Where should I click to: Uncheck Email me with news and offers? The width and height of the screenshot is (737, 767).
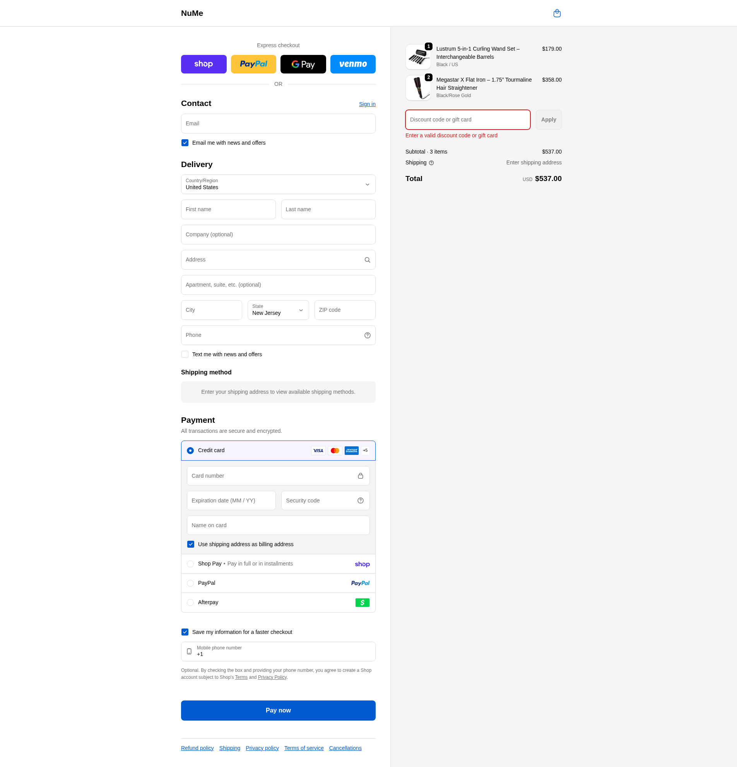185,143
